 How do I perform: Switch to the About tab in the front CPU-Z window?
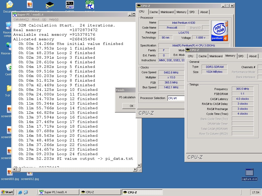pos(253,56)
